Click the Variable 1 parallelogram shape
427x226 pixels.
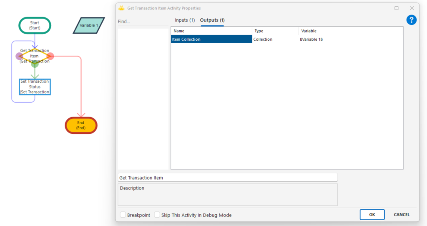pyautogui.click(x=89, y=25)
